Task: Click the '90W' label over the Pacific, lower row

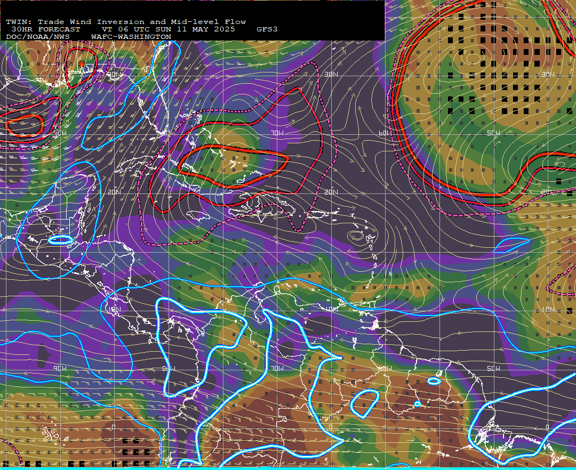Action: pos(60,368)
